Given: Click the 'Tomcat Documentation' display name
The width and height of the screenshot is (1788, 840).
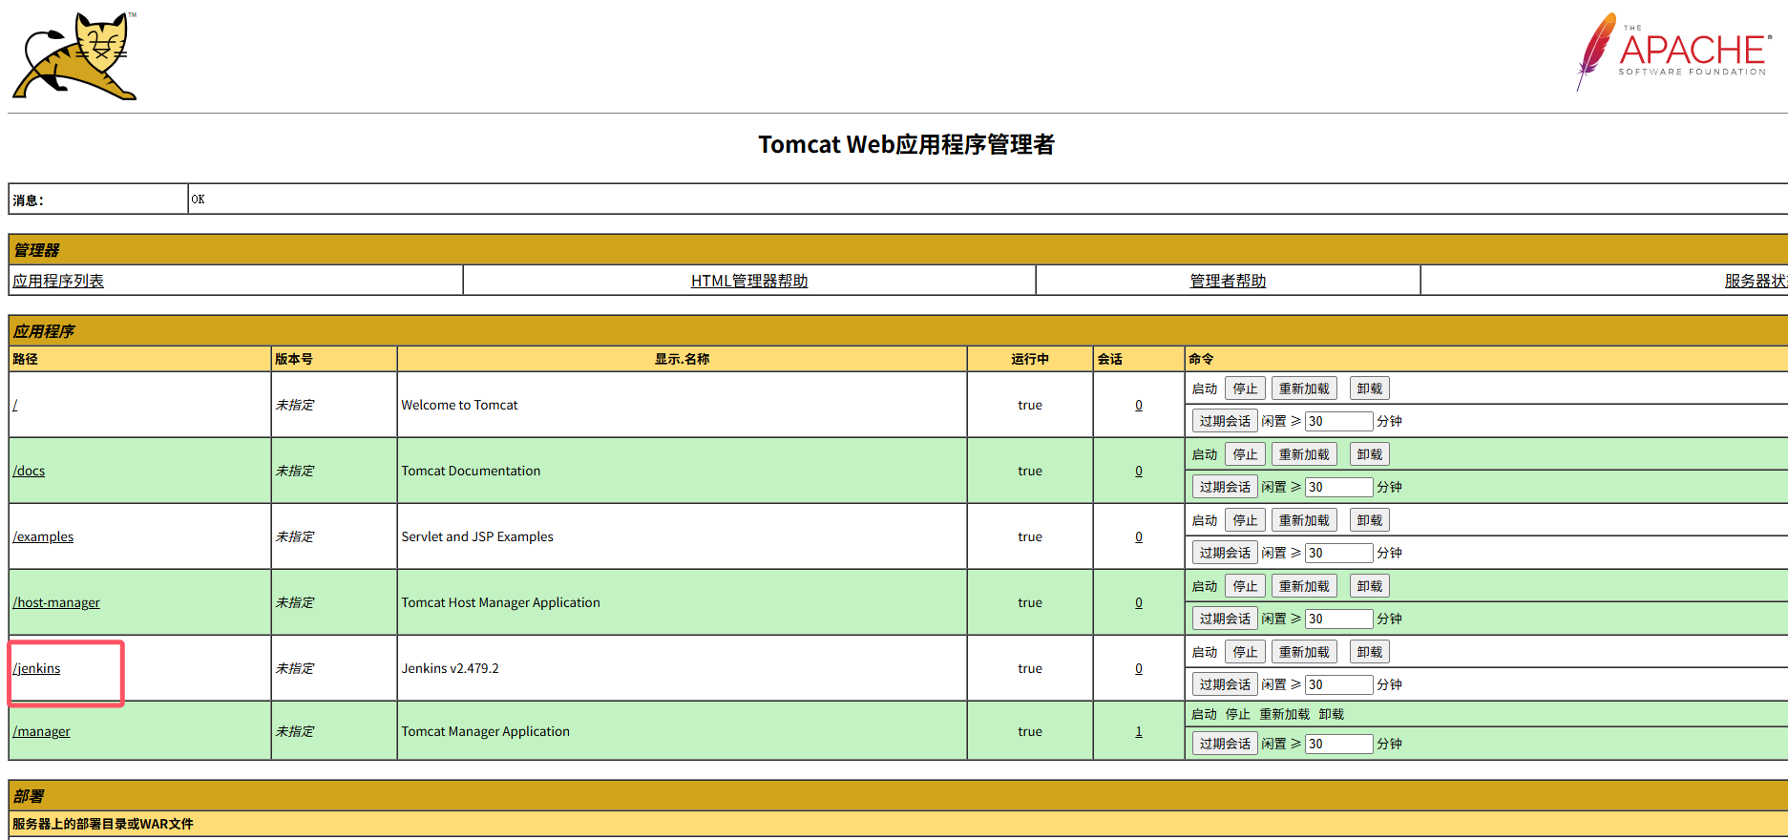Looking at the screenshot, I should [471, 471].
